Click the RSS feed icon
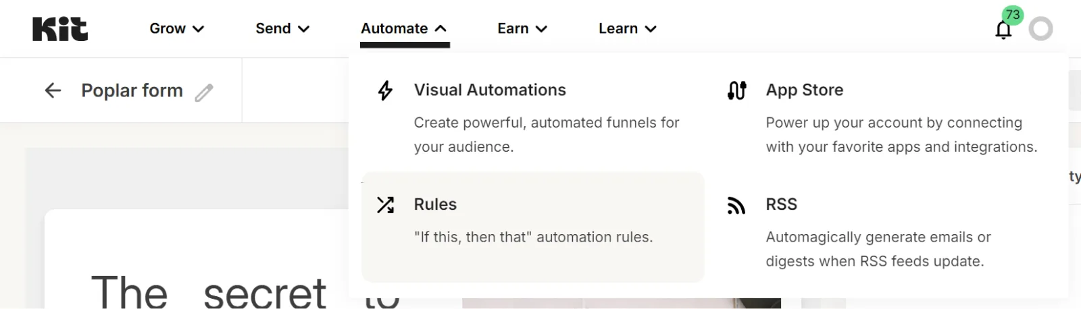Viewport: 1081px width, 309px height. 736,205
